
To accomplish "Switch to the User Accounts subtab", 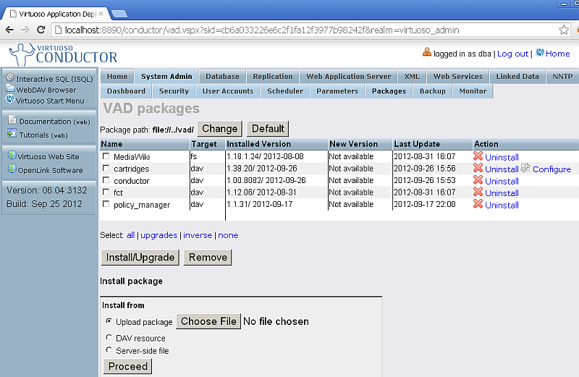I will click(227, 91).
